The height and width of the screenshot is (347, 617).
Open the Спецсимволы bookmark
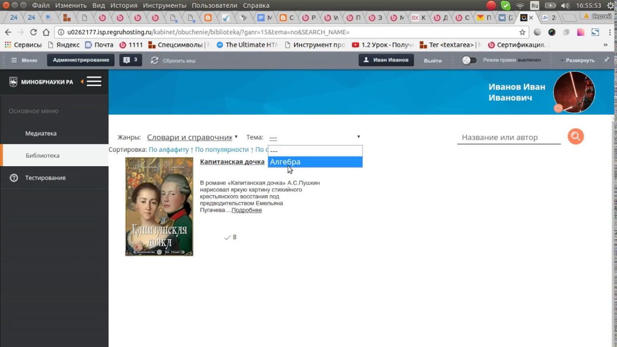180,45
